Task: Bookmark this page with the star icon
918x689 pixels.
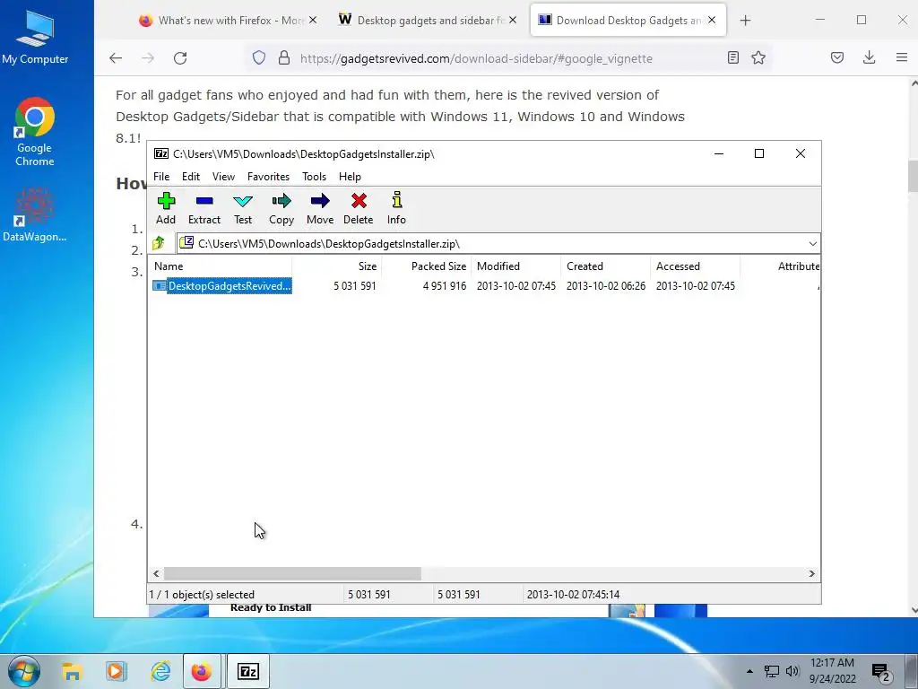Action: (x=758, y=57)
